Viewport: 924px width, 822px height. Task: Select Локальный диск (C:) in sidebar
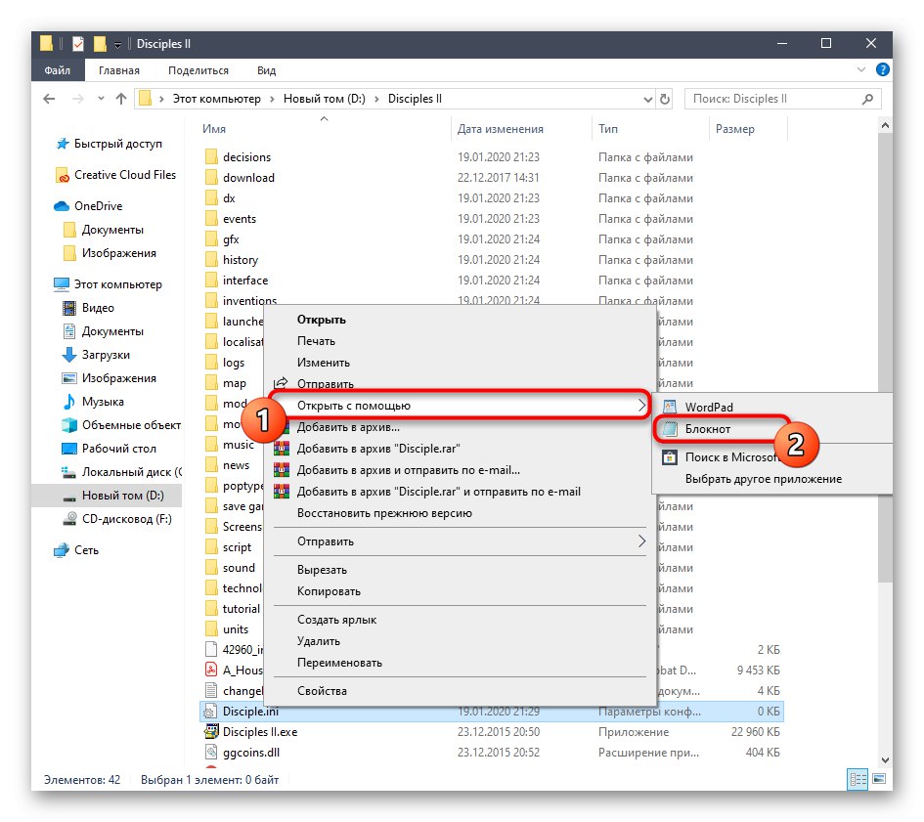coord(122,472)
